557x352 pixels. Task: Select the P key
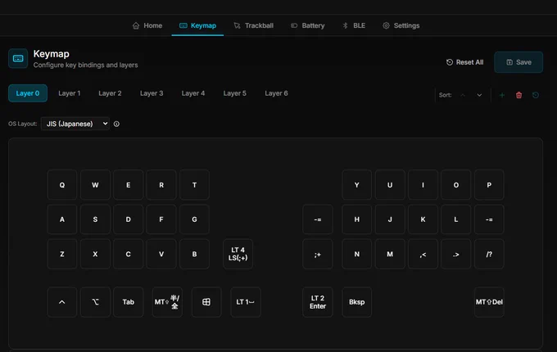[489, 185]
